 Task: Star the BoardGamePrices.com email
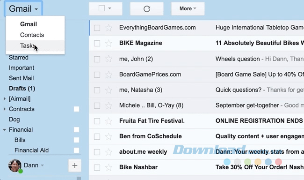pyautogui.click(x=109, y=75)
